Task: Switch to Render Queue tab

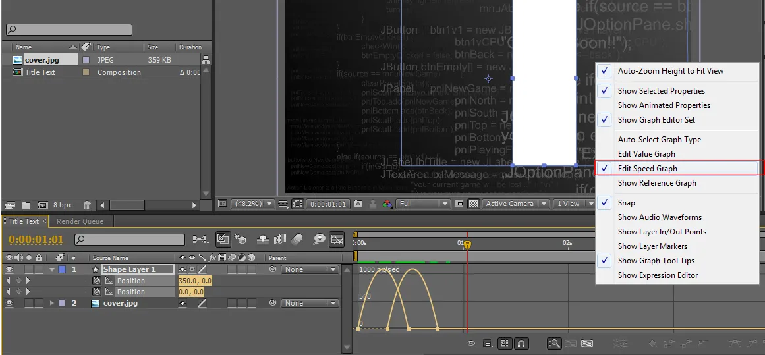Action: (x=80, y=221)
